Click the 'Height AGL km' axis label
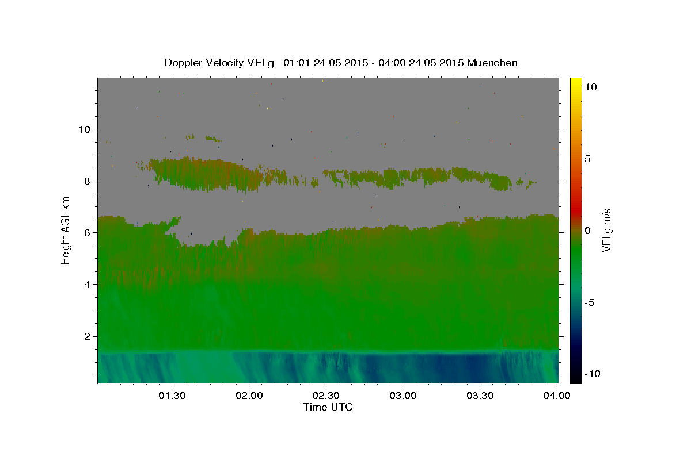Viewport: 691px width, 460px height. [x=66, y=230]
